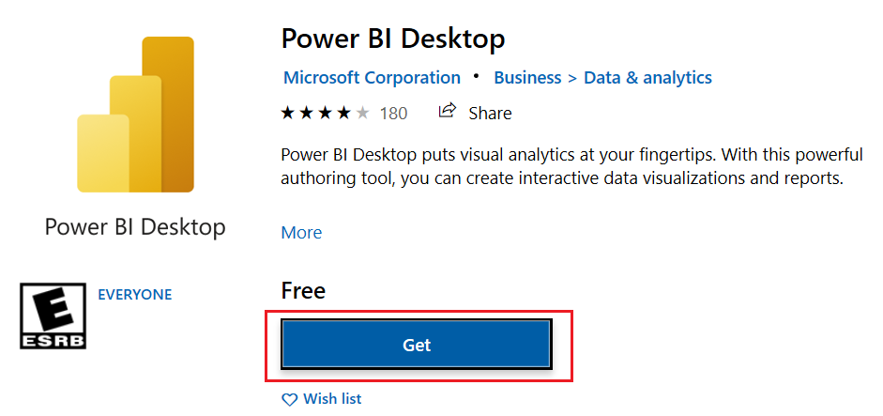Click the fifth empty rating star
Viewport: 883px width, 416px height.
(362, 114)
